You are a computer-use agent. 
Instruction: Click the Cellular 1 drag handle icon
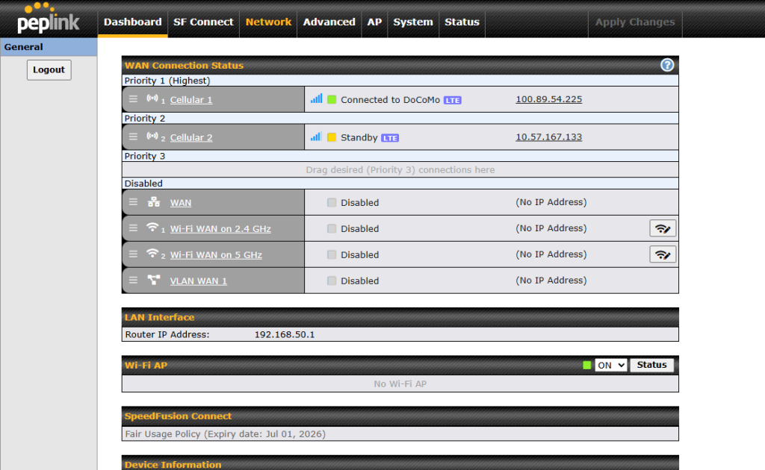[133, 99]
